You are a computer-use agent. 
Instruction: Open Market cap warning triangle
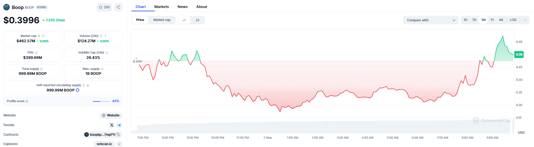pos(39,36)
